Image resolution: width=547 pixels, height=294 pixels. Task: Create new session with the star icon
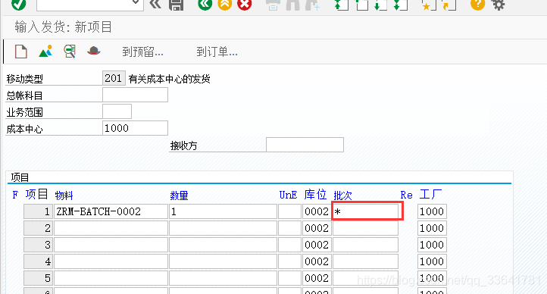click(x=429, y=5)
